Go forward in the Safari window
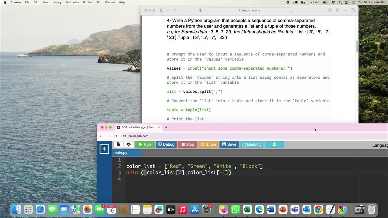This screenshot has width=388, height=218. (x=182, y=10)
